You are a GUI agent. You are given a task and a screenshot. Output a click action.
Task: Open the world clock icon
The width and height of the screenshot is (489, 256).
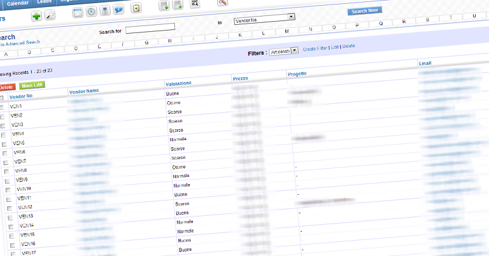click(92, 11)
